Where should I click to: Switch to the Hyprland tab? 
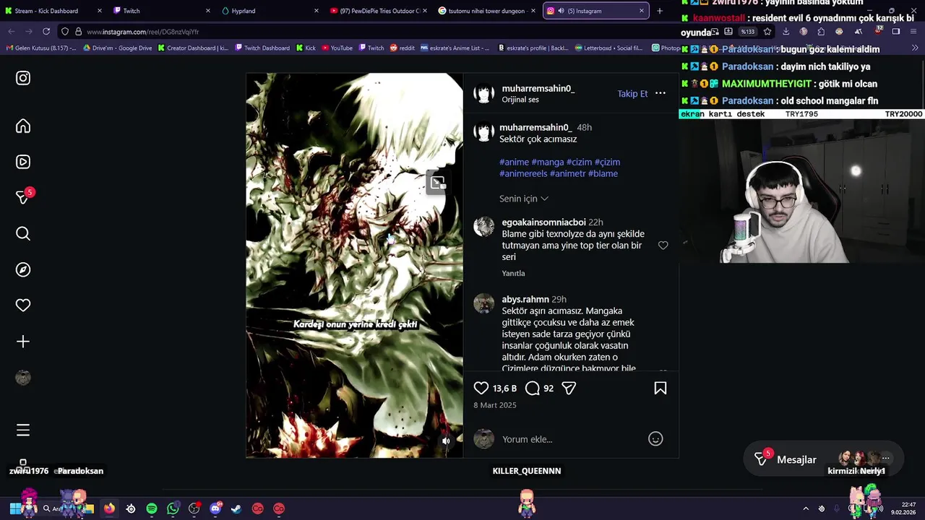(x=271, y=11)
